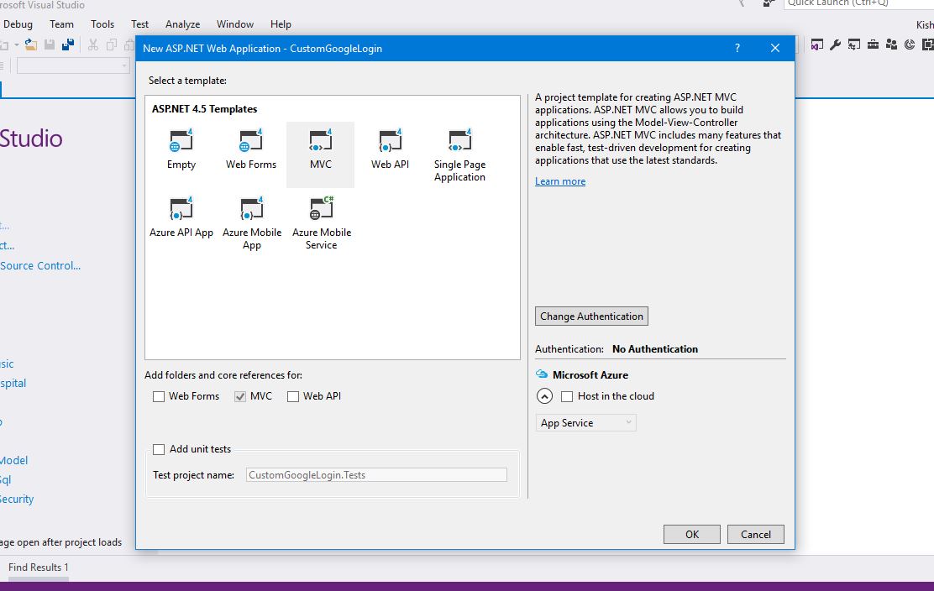Choose the Web API template
The image size is (934, 591).
pos(391,149)
